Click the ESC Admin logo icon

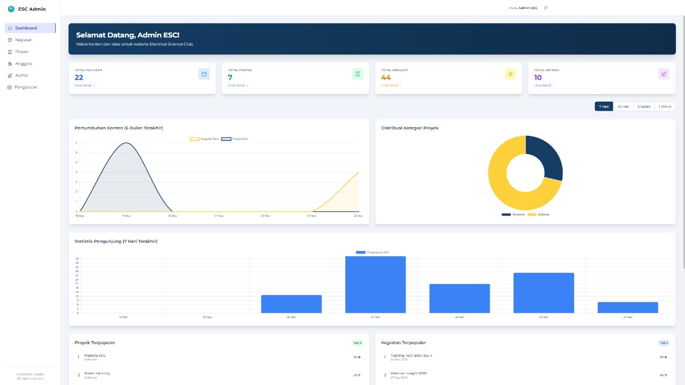point(11,9)
